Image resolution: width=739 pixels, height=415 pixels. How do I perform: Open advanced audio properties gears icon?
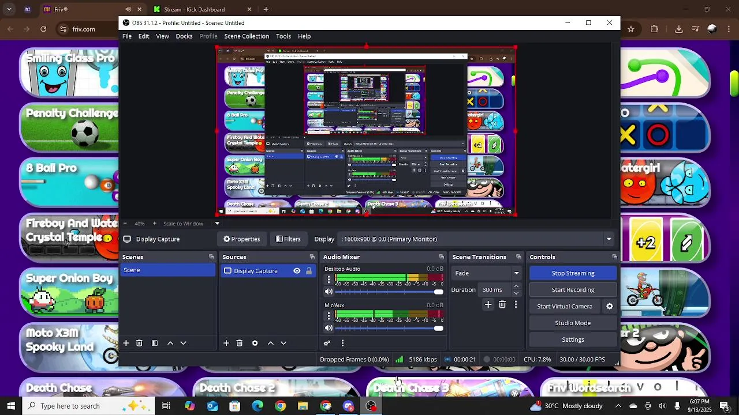(x=327, y=343)
